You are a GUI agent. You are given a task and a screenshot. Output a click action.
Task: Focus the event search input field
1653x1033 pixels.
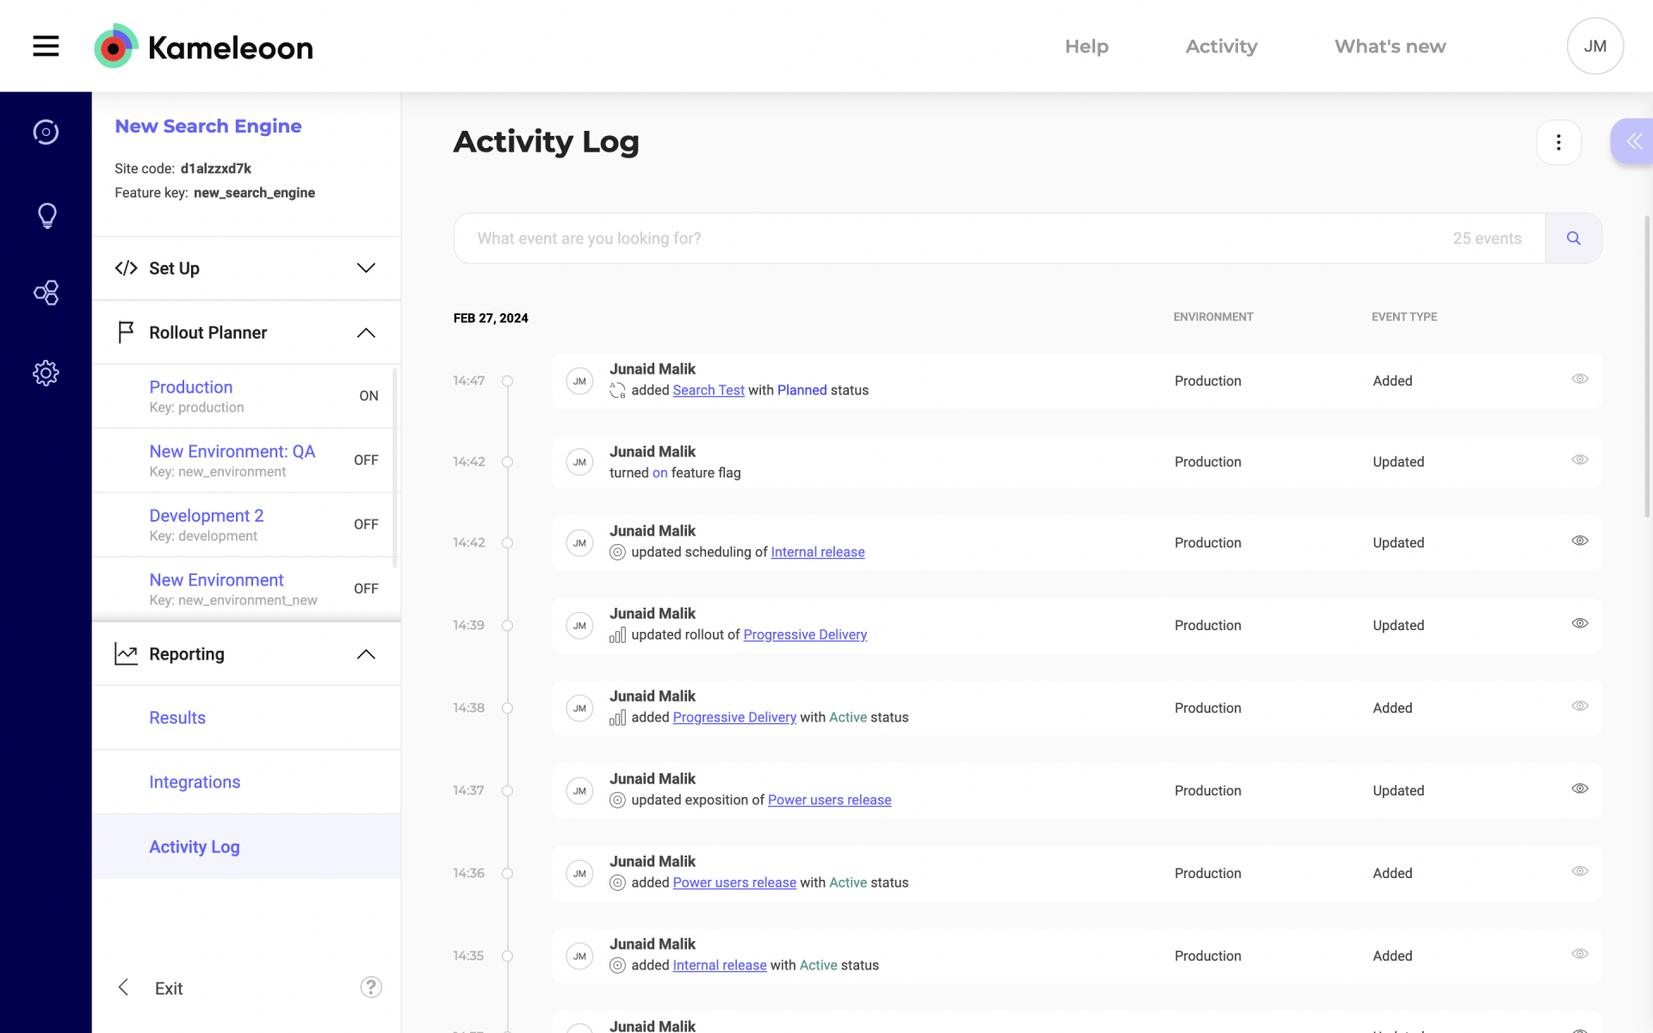(x=947, y=238)
